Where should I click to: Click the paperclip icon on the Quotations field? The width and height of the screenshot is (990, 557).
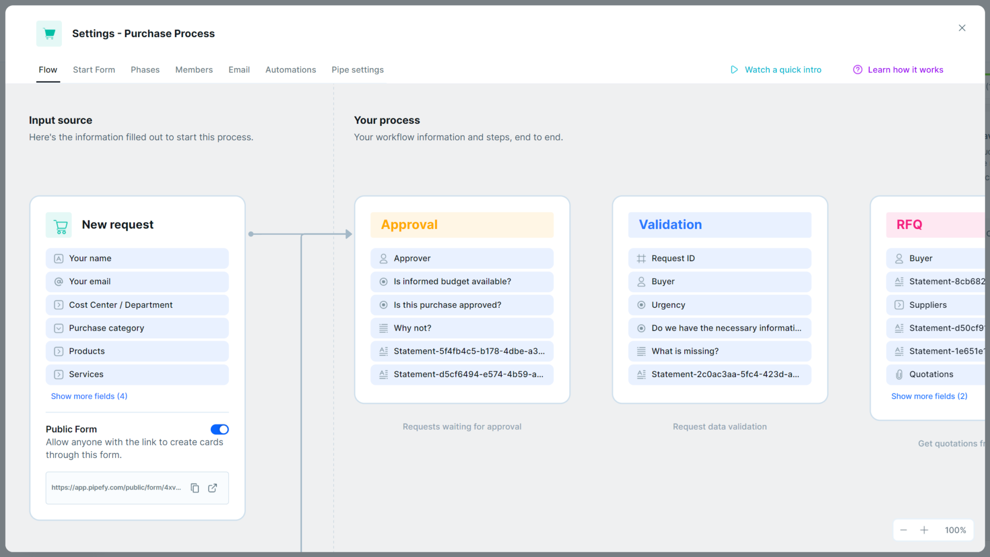(899, 374)
